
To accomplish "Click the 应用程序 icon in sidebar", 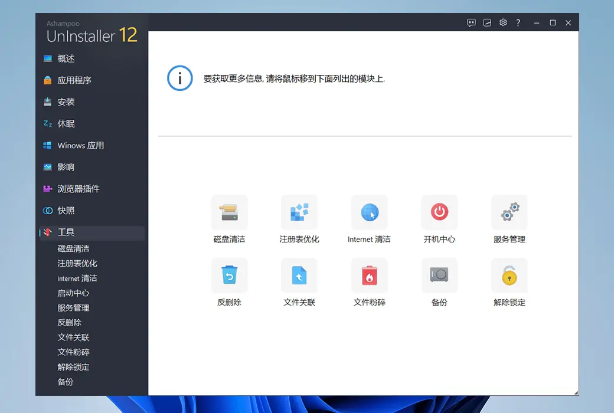I will pos(47,80).
